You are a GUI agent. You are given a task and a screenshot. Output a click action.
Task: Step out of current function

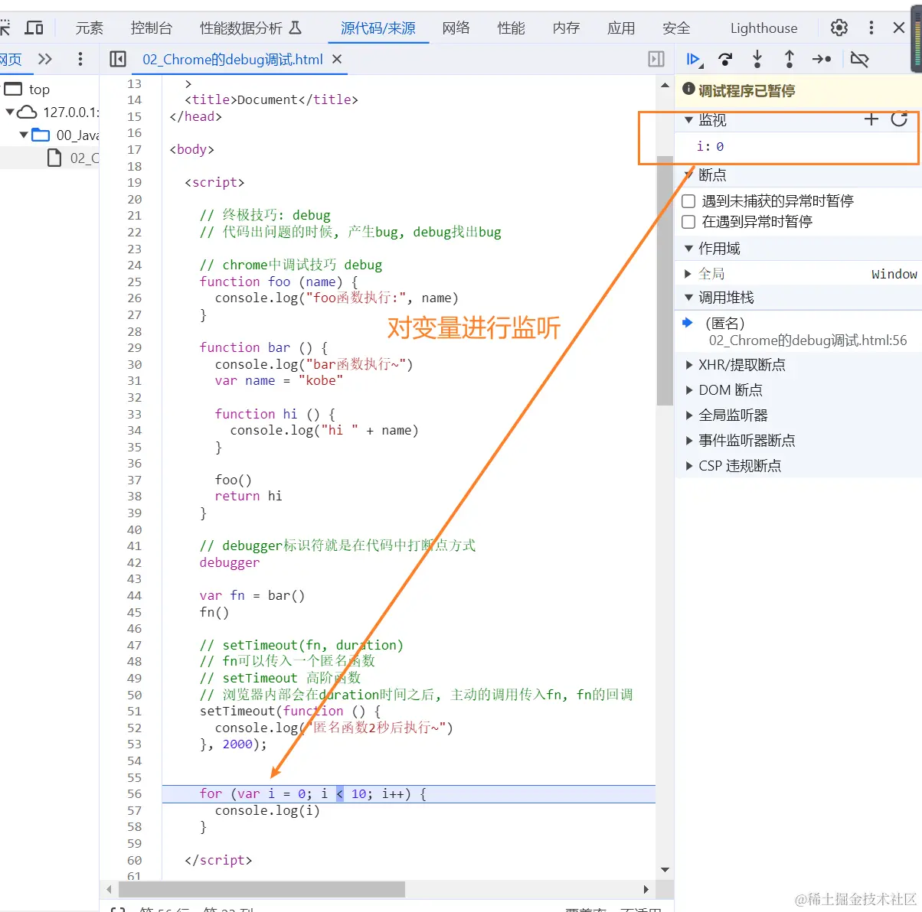790,59
